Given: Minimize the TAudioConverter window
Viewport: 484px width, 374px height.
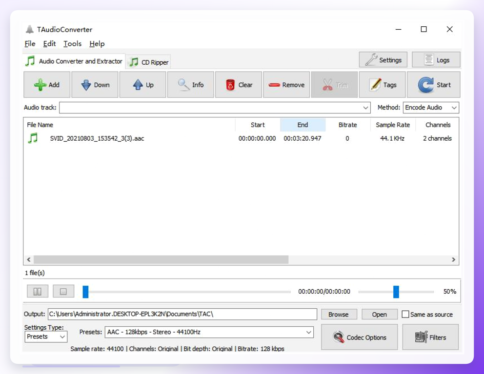Looking at the screenshot, I should coord(399,29).
